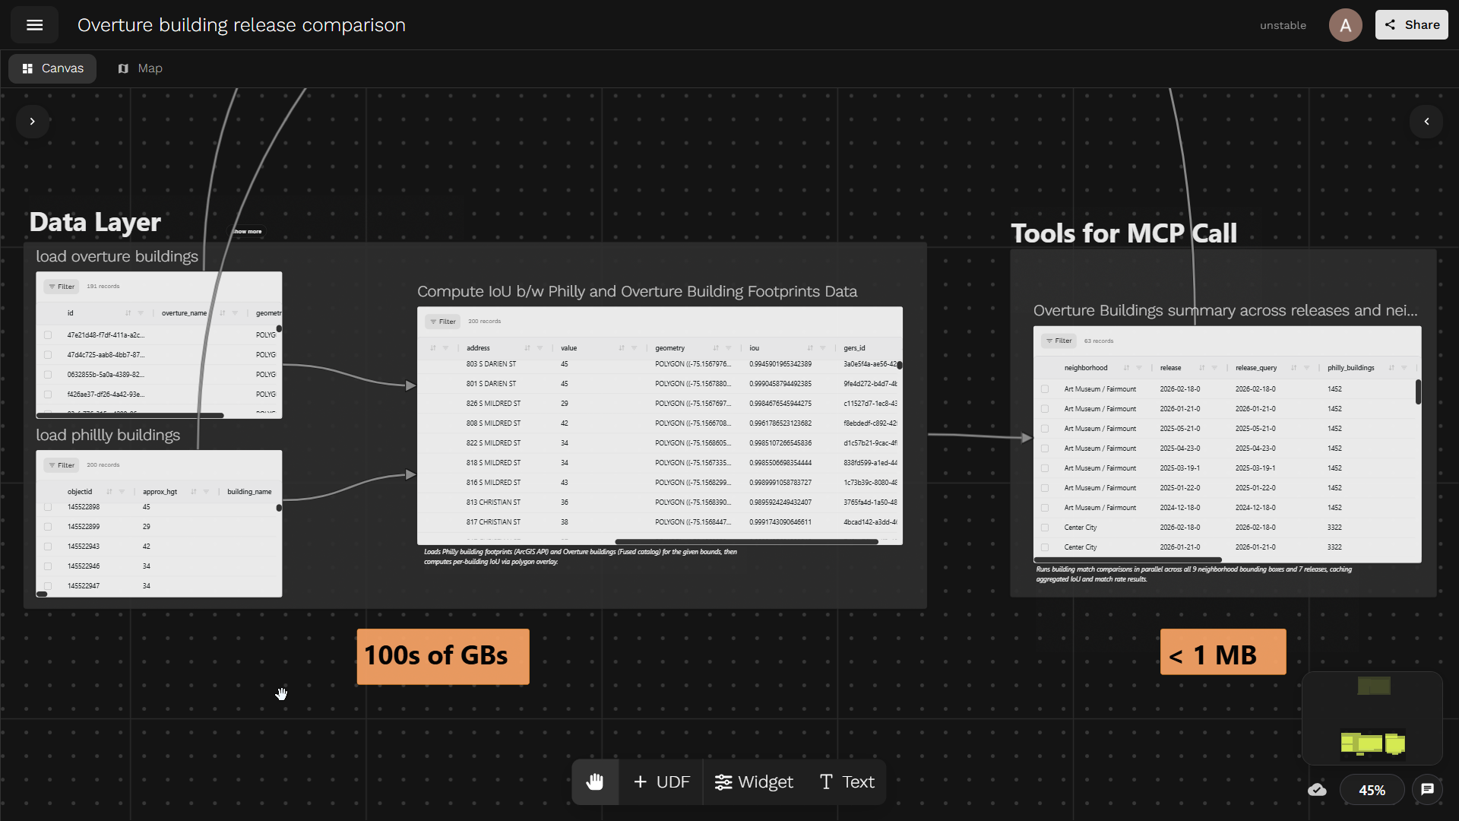The image size is (1459, 821).
Task: Select the hand pan tool
Action: click(595, 781)
